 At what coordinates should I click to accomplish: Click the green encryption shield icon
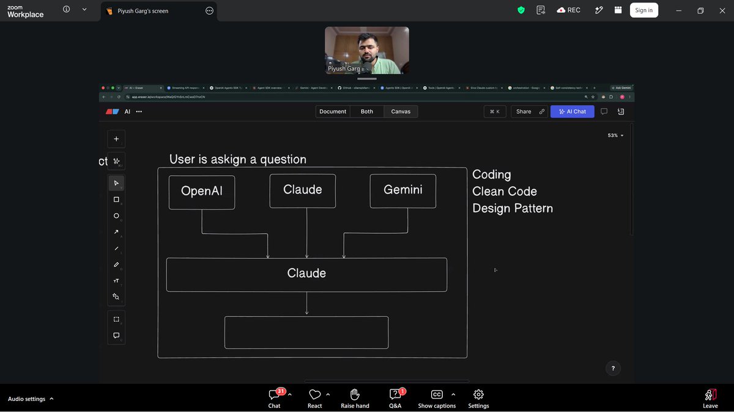click(521, 10)
